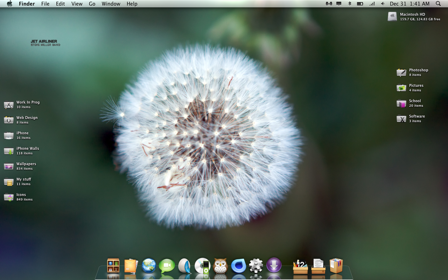The height and width of the screenshot is (280, 448).
Task: Open the wooden shelf icon in Dock
Action: tap(113, 266)
